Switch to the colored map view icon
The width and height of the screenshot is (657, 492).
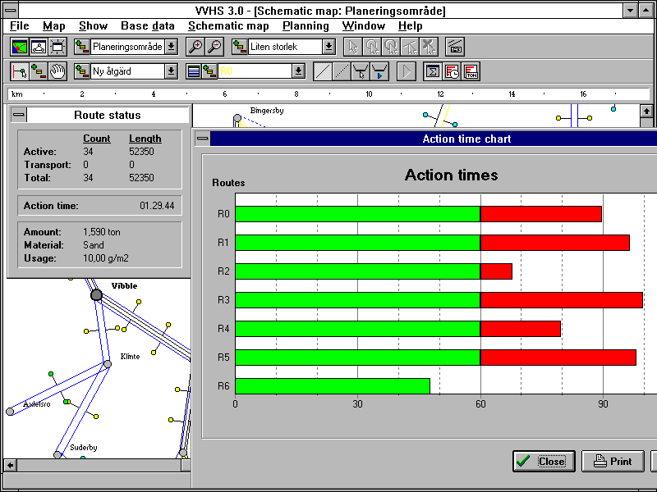pyautogui.click(x=19, y=47)
